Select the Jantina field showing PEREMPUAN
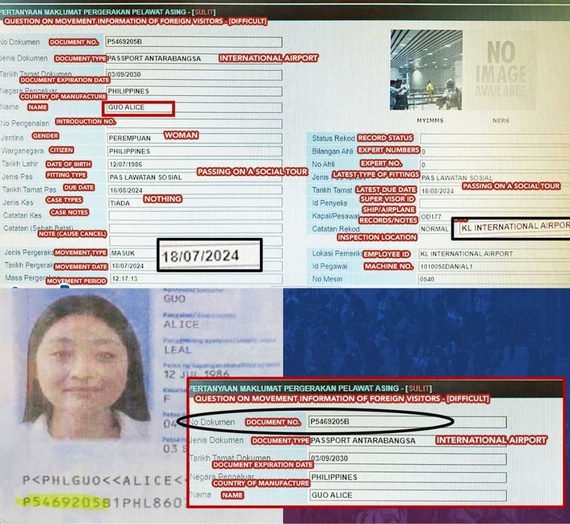The image size is (570, 524). (x=194, y=138)
